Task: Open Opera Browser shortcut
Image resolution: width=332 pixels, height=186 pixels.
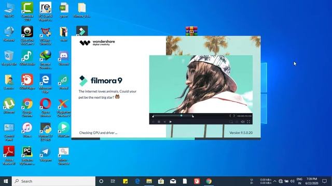Action: point(45,107)
